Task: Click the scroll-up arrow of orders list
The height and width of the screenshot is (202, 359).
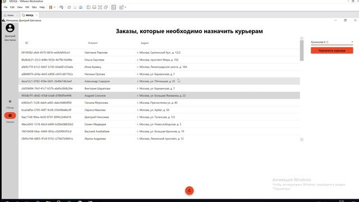Action: [x=302, y=38]
